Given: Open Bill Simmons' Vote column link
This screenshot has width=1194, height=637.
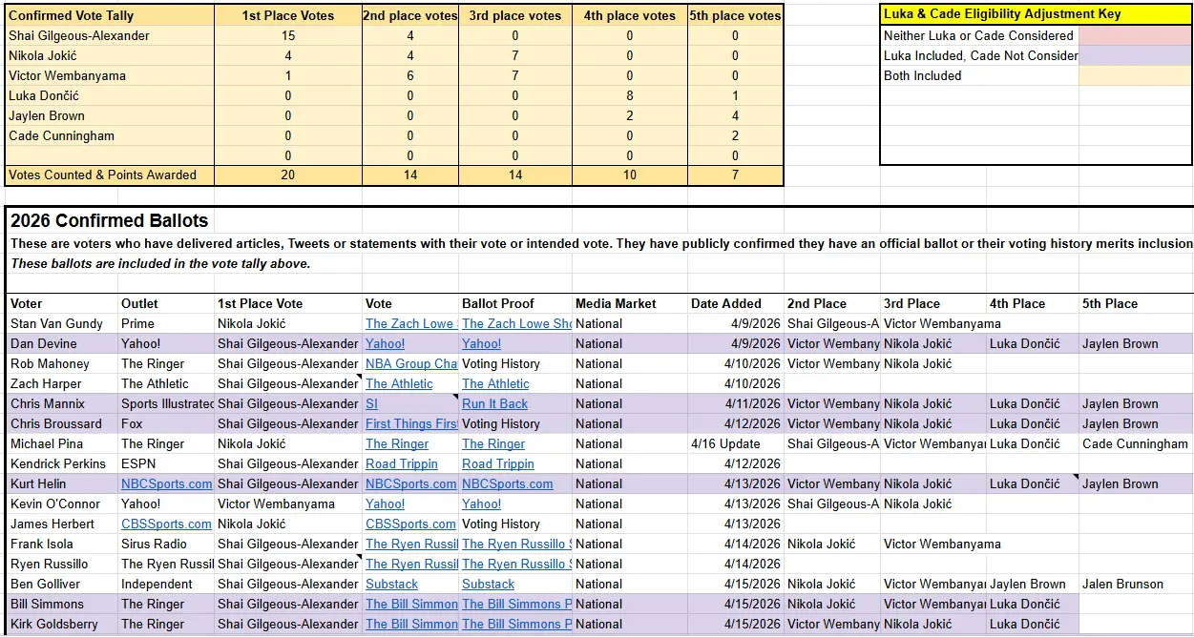Looking at the screenshot, I should tap(411, 604).
